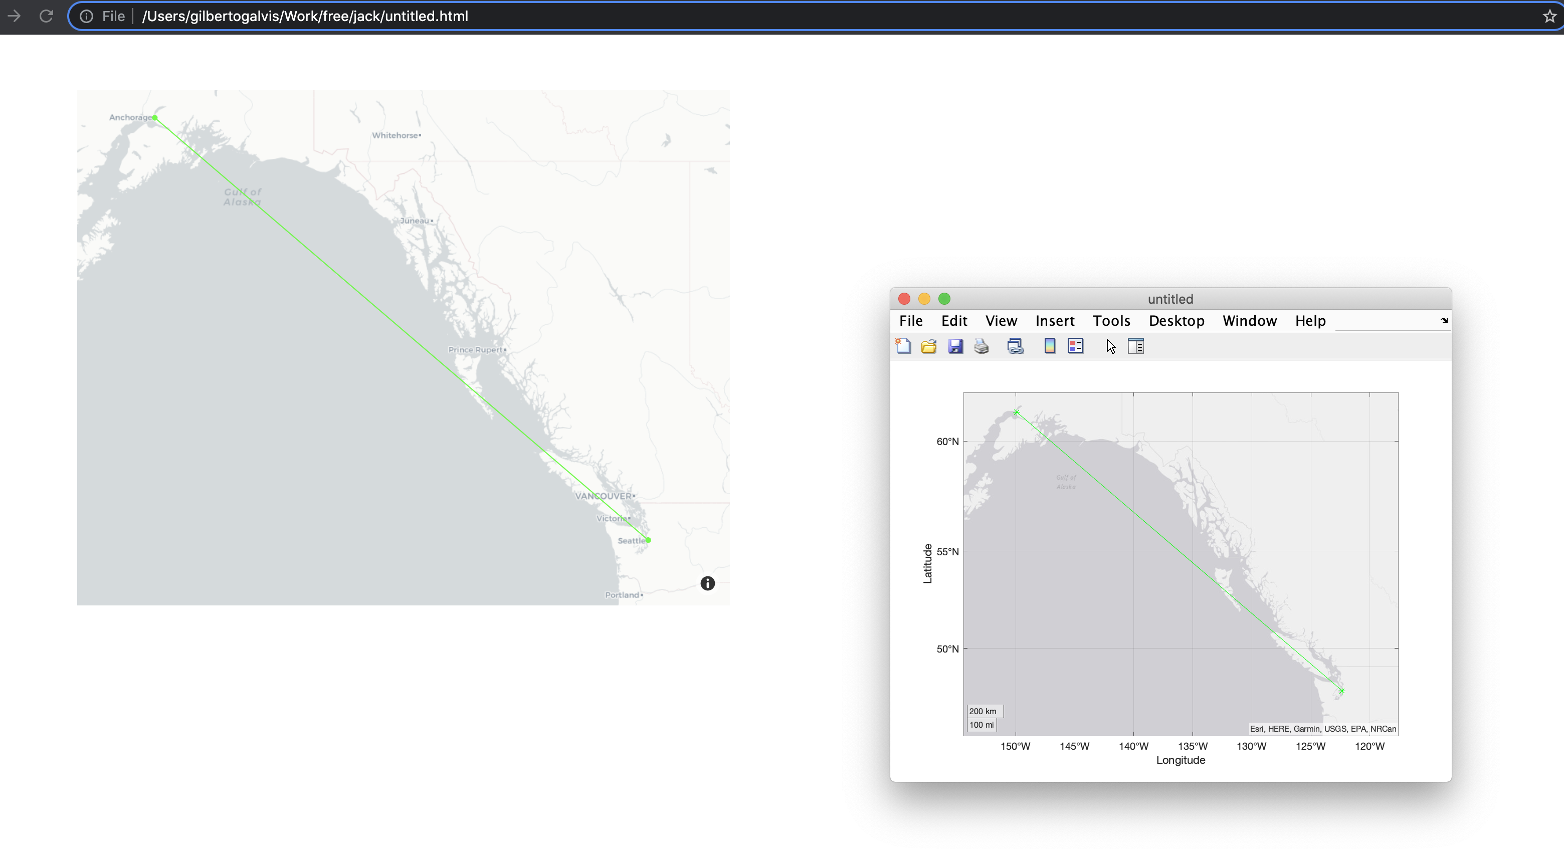
Task: Click the browser forward navigation button
Action: click(x=14, y=17)
